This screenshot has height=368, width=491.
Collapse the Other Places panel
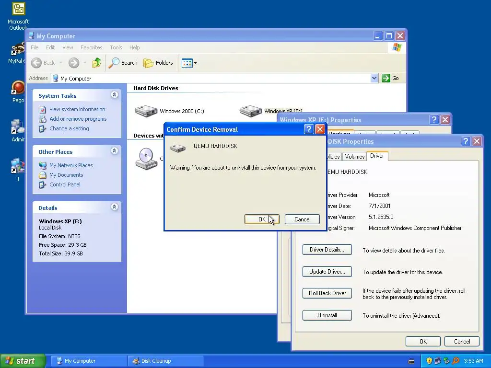115,151
